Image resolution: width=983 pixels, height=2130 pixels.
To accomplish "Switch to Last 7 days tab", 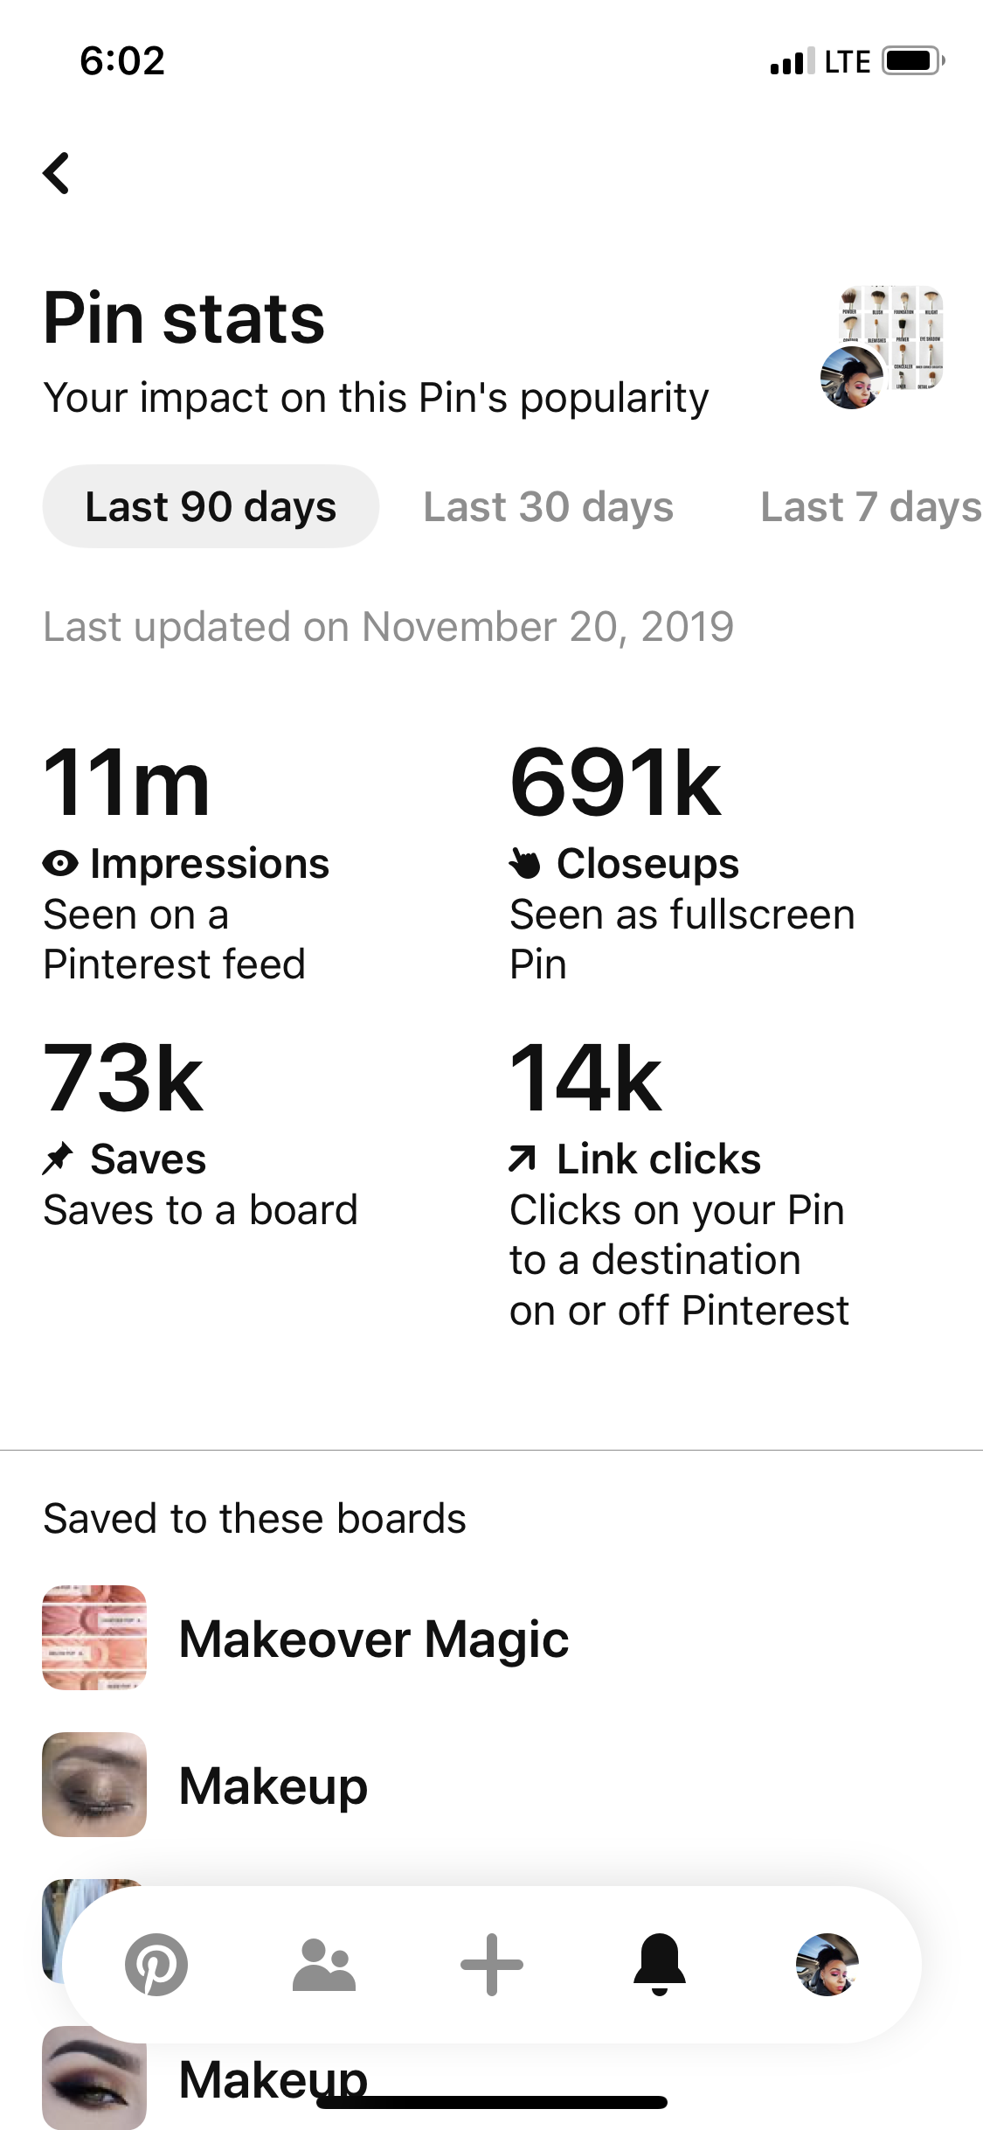I will coord(870,507).
